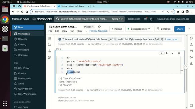Collapse the notebook header chevron
This screenshot has height=109, width=195.
click(189, 29)
